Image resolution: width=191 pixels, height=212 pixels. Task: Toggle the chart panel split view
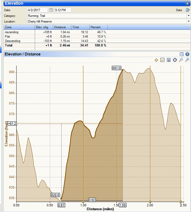pyautogui.click(x=182, y=54)
